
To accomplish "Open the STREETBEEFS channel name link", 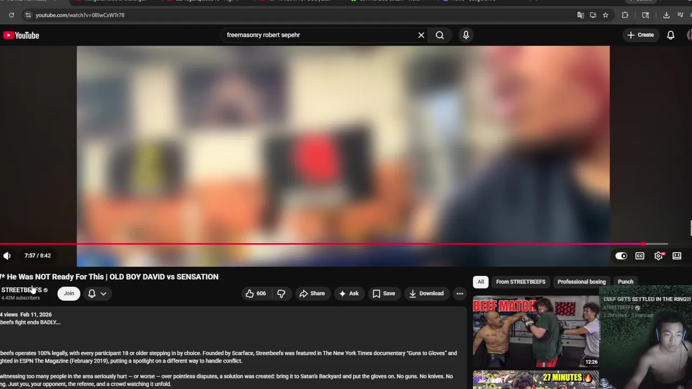I will coord(21,290).
